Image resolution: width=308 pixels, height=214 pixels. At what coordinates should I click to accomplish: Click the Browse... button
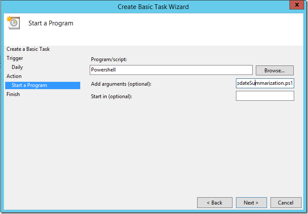pyautogui.click(x=274, y=71)
